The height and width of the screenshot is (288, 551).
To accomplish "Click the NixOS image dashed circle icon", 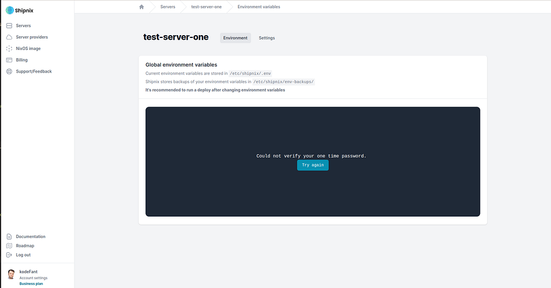I will (9, 49).
